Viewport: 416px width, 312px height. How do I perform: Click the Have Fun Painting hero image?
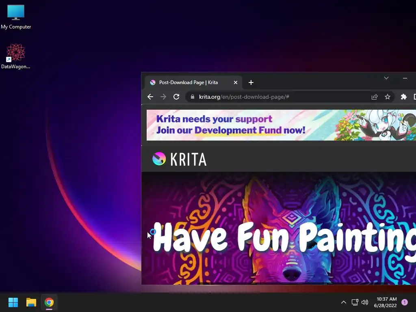279,228
